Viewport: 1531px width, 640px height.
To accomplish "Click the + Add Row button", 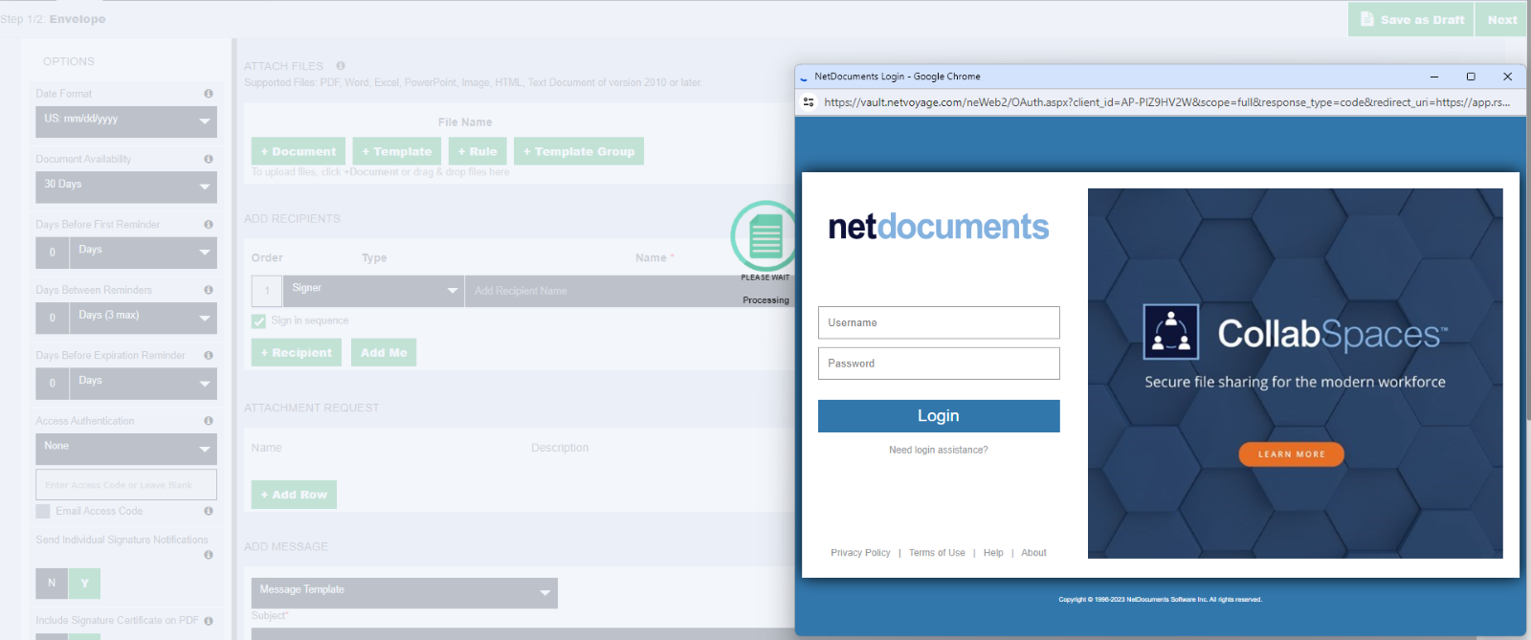I will click(x=294, y=495).
